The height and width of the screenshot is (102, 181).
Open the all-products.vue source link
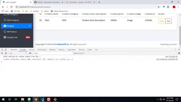(167, 59)
